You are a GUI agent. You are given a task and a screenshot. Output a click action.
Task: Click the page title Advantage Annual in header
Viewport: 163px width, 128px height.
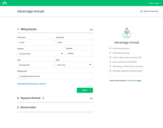(31, 11)
